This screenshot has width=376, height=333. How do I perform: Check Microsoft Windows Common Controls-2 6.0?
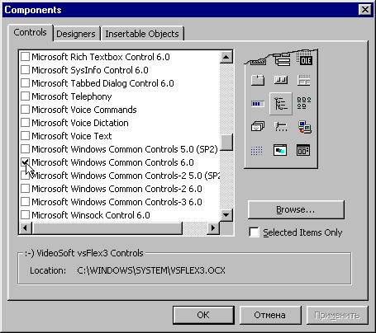(25, 189)
